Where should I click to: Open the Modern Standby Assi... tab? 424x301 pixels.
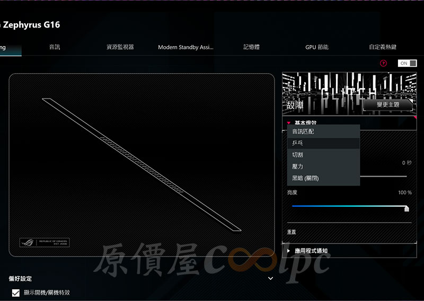pos(185,47)
